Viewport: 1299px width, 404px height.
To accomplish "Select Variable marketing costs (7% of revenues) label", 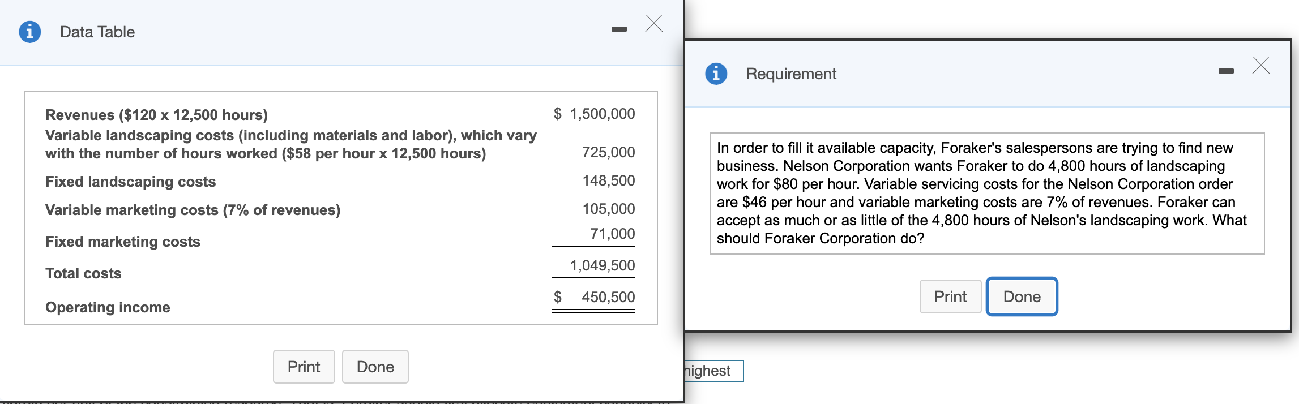I will [193, 210].
